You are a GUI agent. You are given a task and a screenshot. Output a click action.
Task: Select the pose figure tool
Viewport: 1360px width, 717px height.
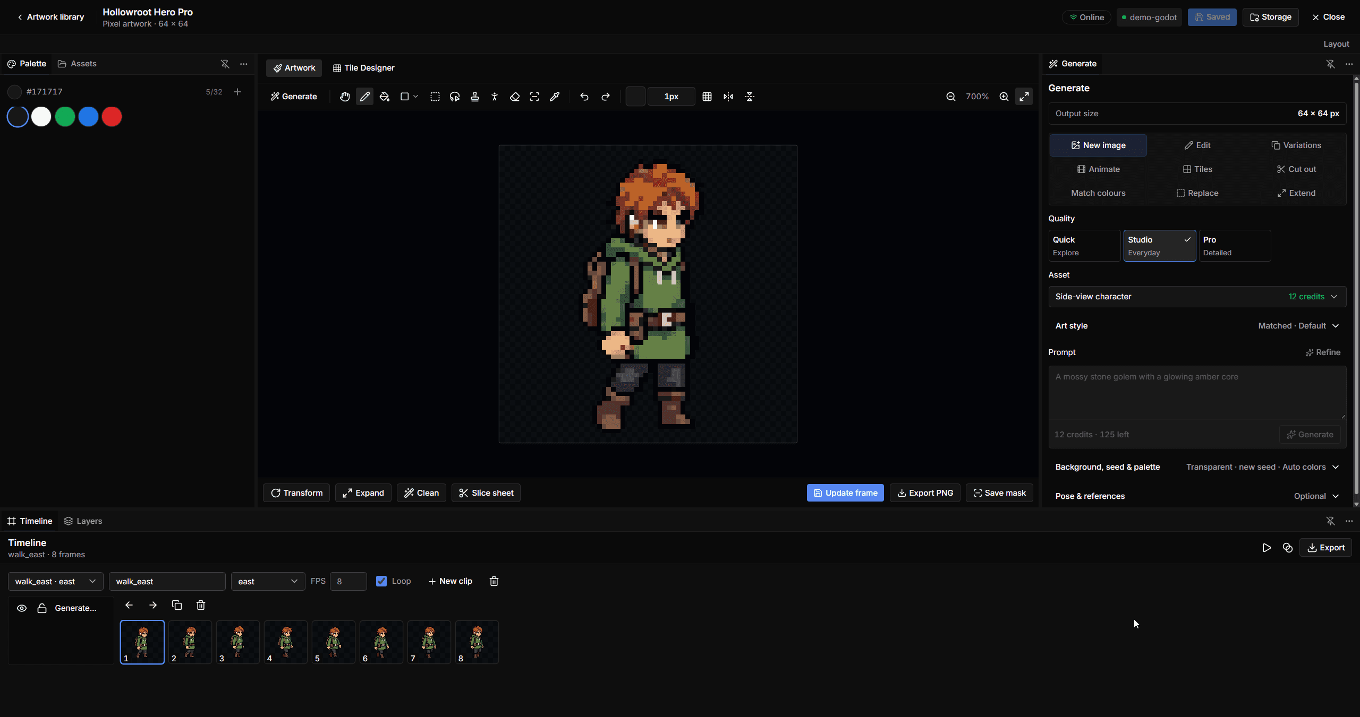[x=495, y=97]
